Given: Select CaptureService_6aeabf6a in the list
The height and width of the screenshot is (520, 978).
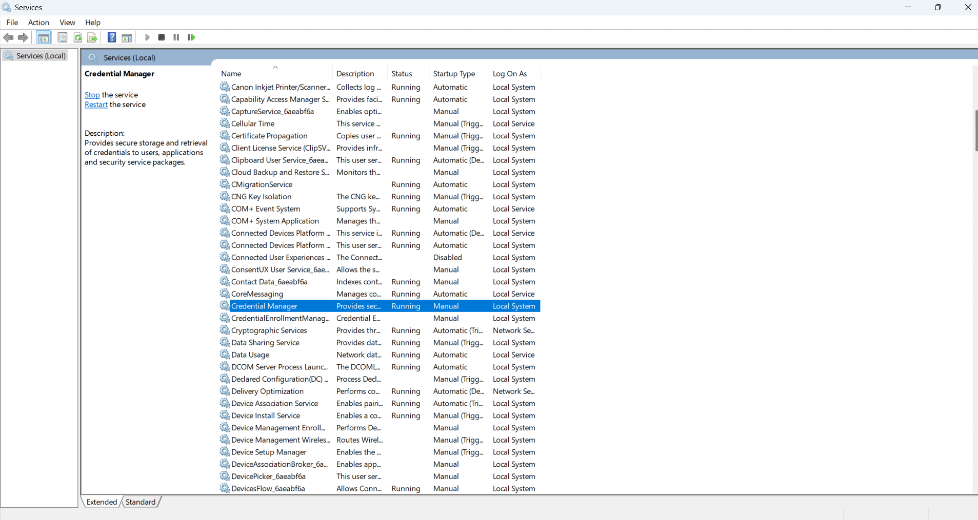Looking at the screenshot, I should point(380,111).
